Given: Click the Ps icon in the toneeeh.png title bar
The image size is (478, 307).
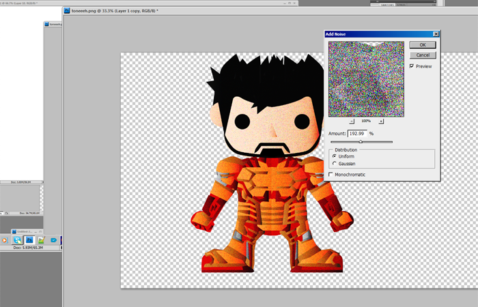Looking at the screenshot, I should click(67, 11).
